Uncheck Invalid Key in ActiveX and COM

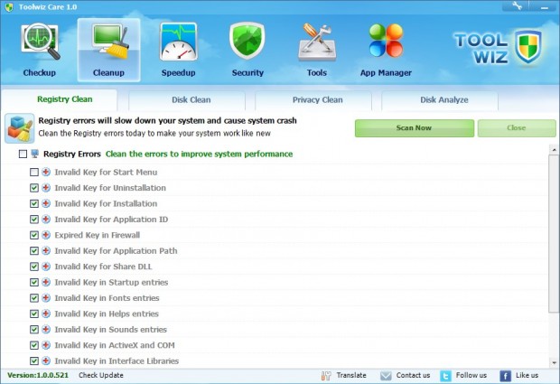tap(34, 345)
